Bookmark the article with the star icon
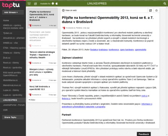This screenshot has width=168, height=136. [157, 10]
